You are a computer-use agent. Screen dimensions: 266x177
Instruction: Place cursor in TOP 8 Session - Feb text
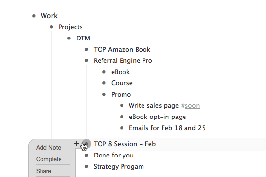point(124,144)
